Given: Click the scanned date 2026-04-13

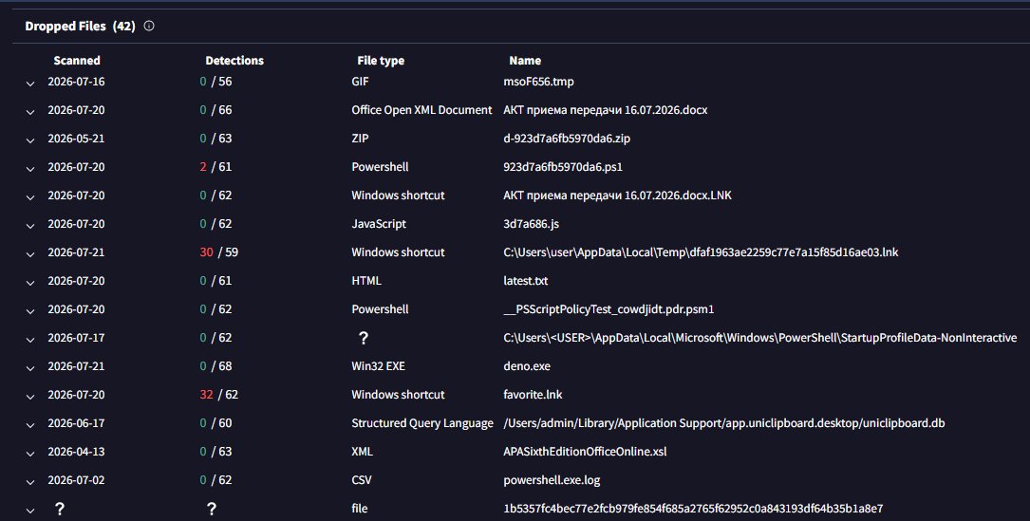Looking at the screenshot, I should pos(76,452).
